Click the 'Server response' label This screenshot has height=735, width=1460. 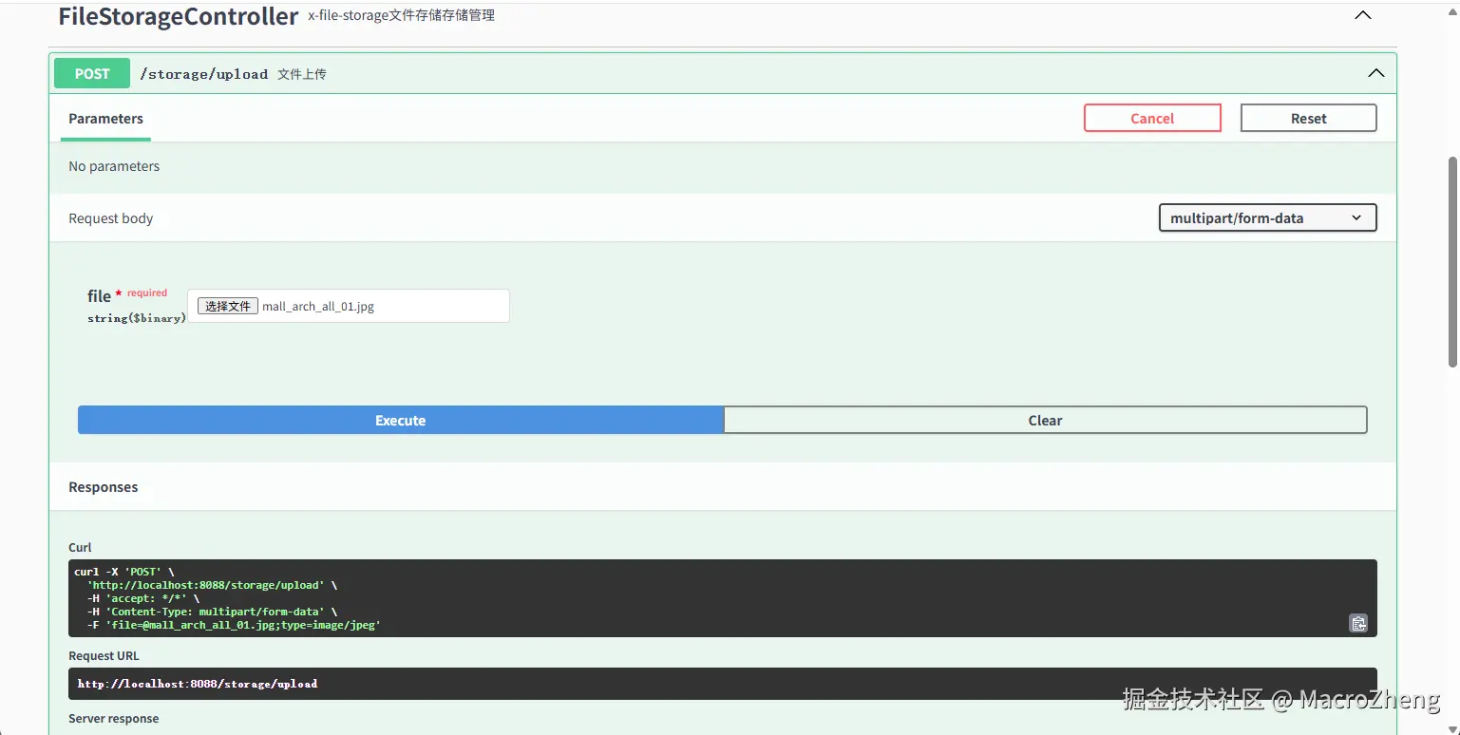(114, 719)
